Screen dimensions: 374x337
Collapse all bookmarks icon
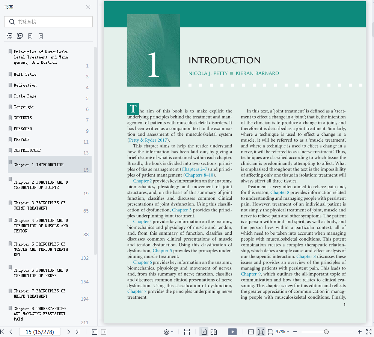[x=20, y=36]
